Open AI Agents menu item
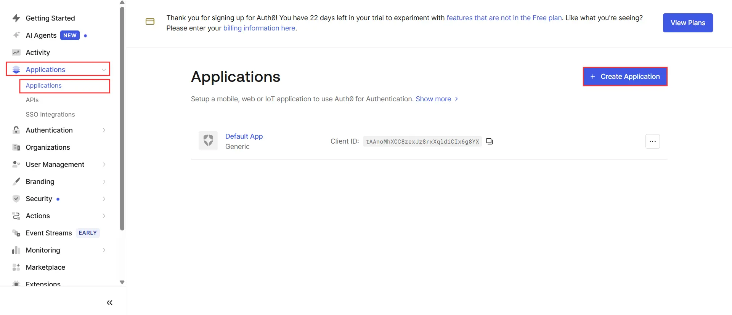This screenshot has width=732, height=315. click(x=41, y=35)
